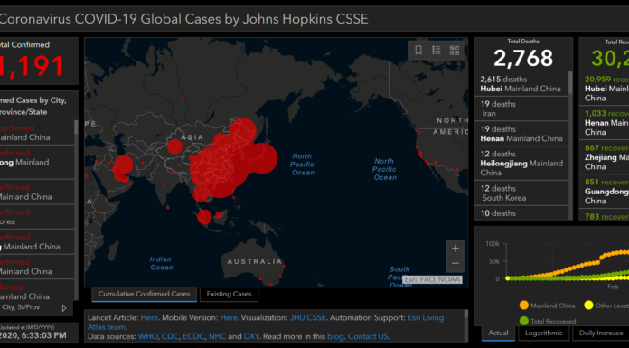Zoom out using the minus button
Screen dimensions: 629x348
point(455,264)
